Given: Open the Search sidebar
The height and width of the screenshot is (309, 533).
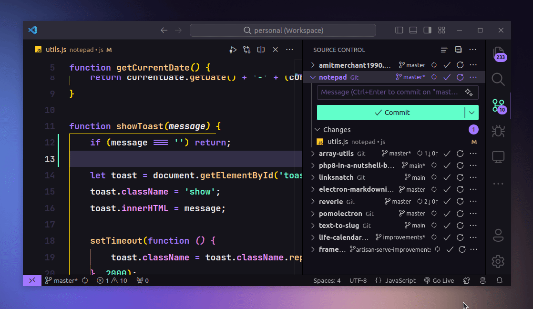Looking at the screenshot, I should pos(498,79).
